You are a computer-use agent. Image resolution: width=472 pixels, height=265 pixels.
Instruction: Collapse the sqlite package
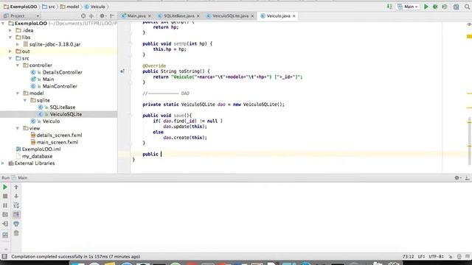(25, 100)
